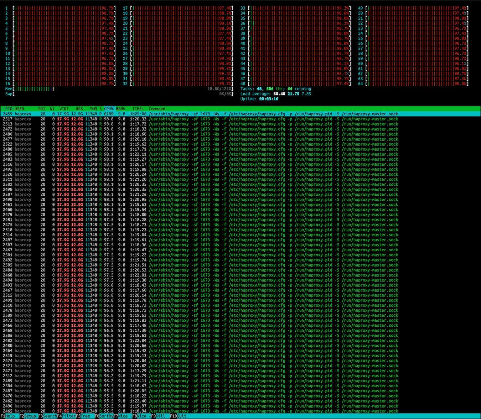Select process row with PID 2460

coord(240,210)
